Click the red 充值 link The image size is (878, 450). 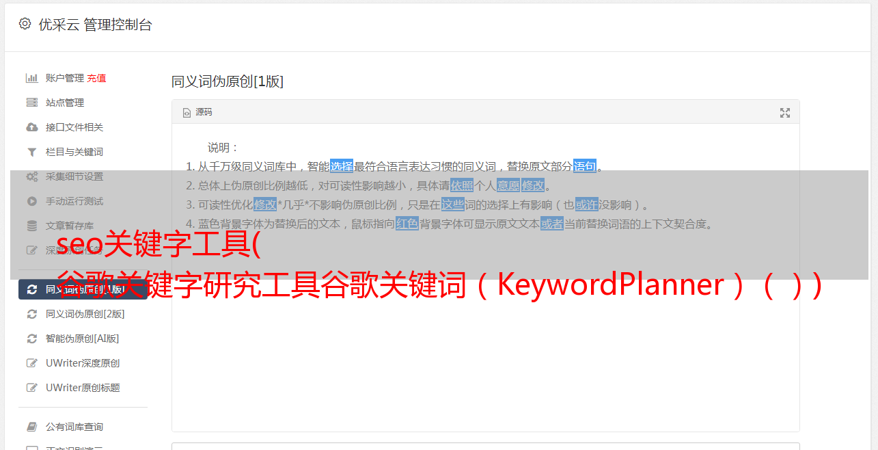pos(96,78)
